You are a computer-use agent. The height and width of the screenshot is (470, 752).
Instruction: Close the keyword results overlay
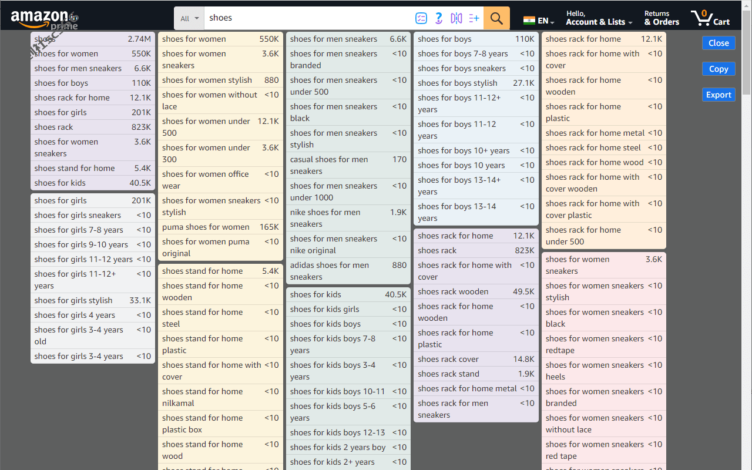point(719,43)
